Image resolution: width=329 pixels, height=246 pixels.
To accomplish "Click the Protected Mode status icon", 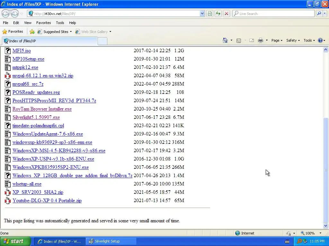I will tap(289, 233).
